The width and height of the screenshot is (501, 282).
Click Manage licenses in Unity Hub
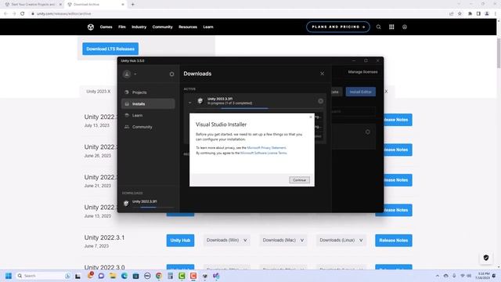(362, 72)
